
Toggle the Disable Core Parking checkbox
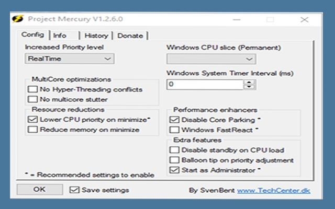[x=174, y=120]
